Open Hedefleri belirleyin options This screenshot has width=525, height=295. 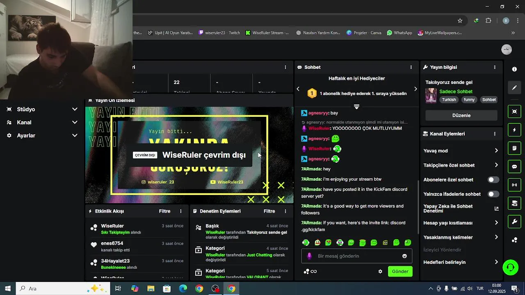coord(461,262)
